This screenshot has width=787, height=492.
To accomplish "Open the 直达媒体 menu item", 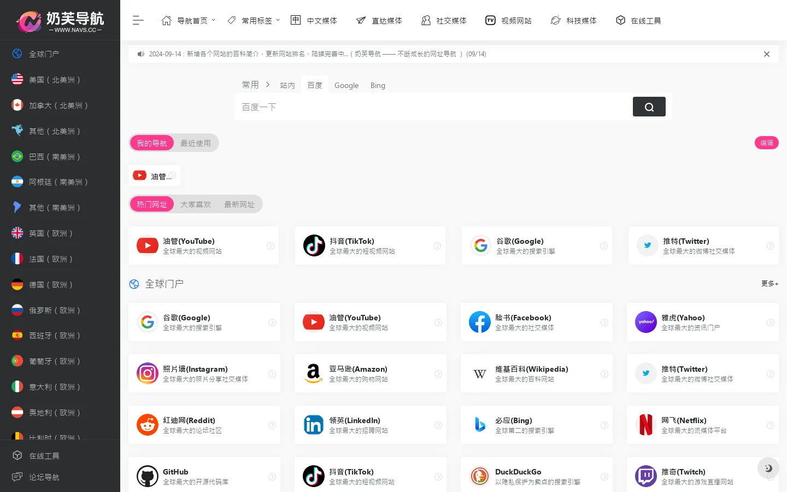I will point(379,20).
